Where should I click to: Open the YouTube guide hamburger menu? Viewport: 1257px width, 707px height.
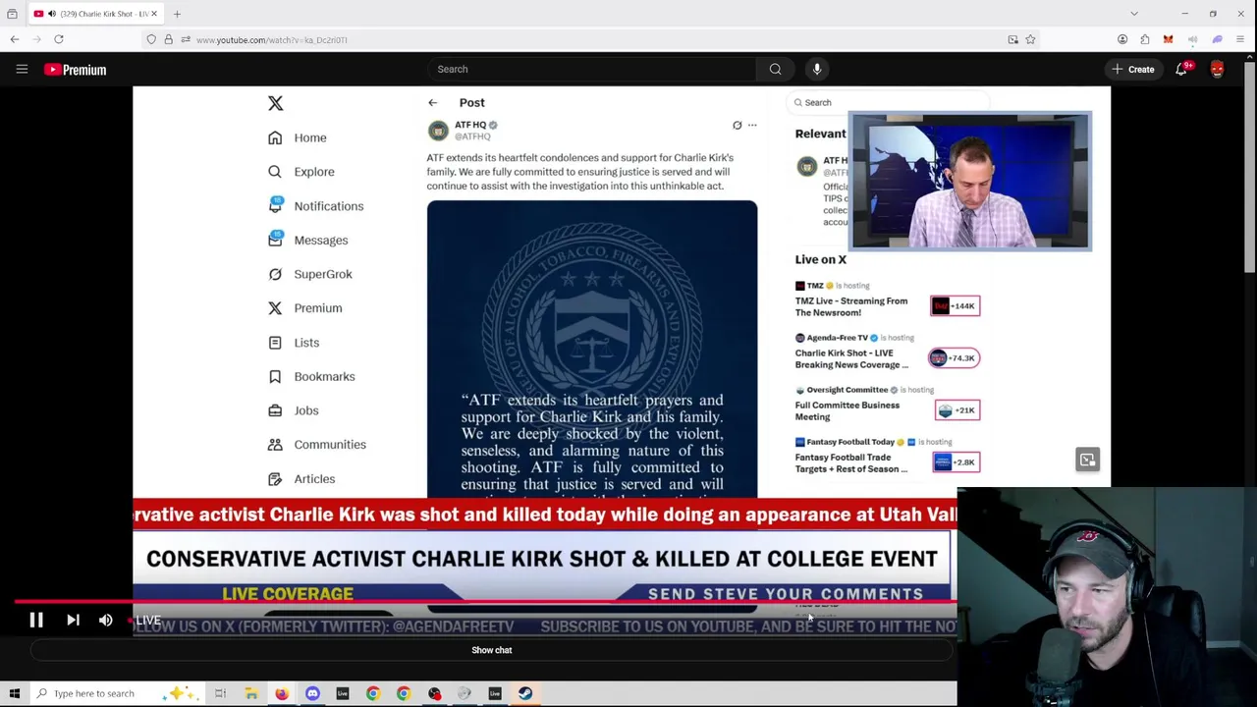point(22,69)
